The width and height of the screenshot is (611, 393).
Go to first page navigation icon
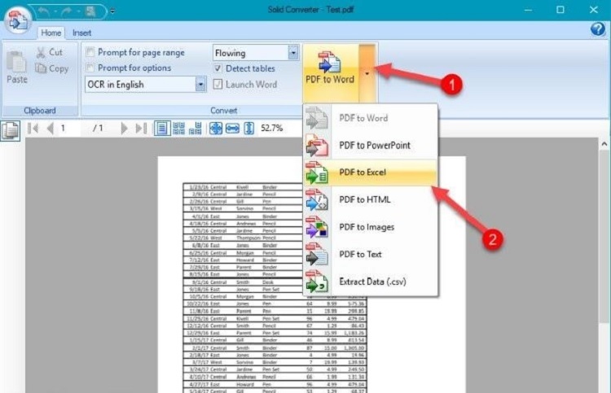33,128
